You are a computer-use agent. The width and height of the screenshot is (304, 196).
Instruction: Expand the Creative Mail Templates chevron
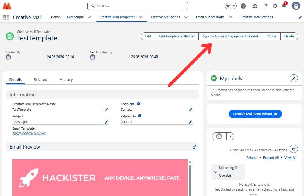(x=141, y=17)
